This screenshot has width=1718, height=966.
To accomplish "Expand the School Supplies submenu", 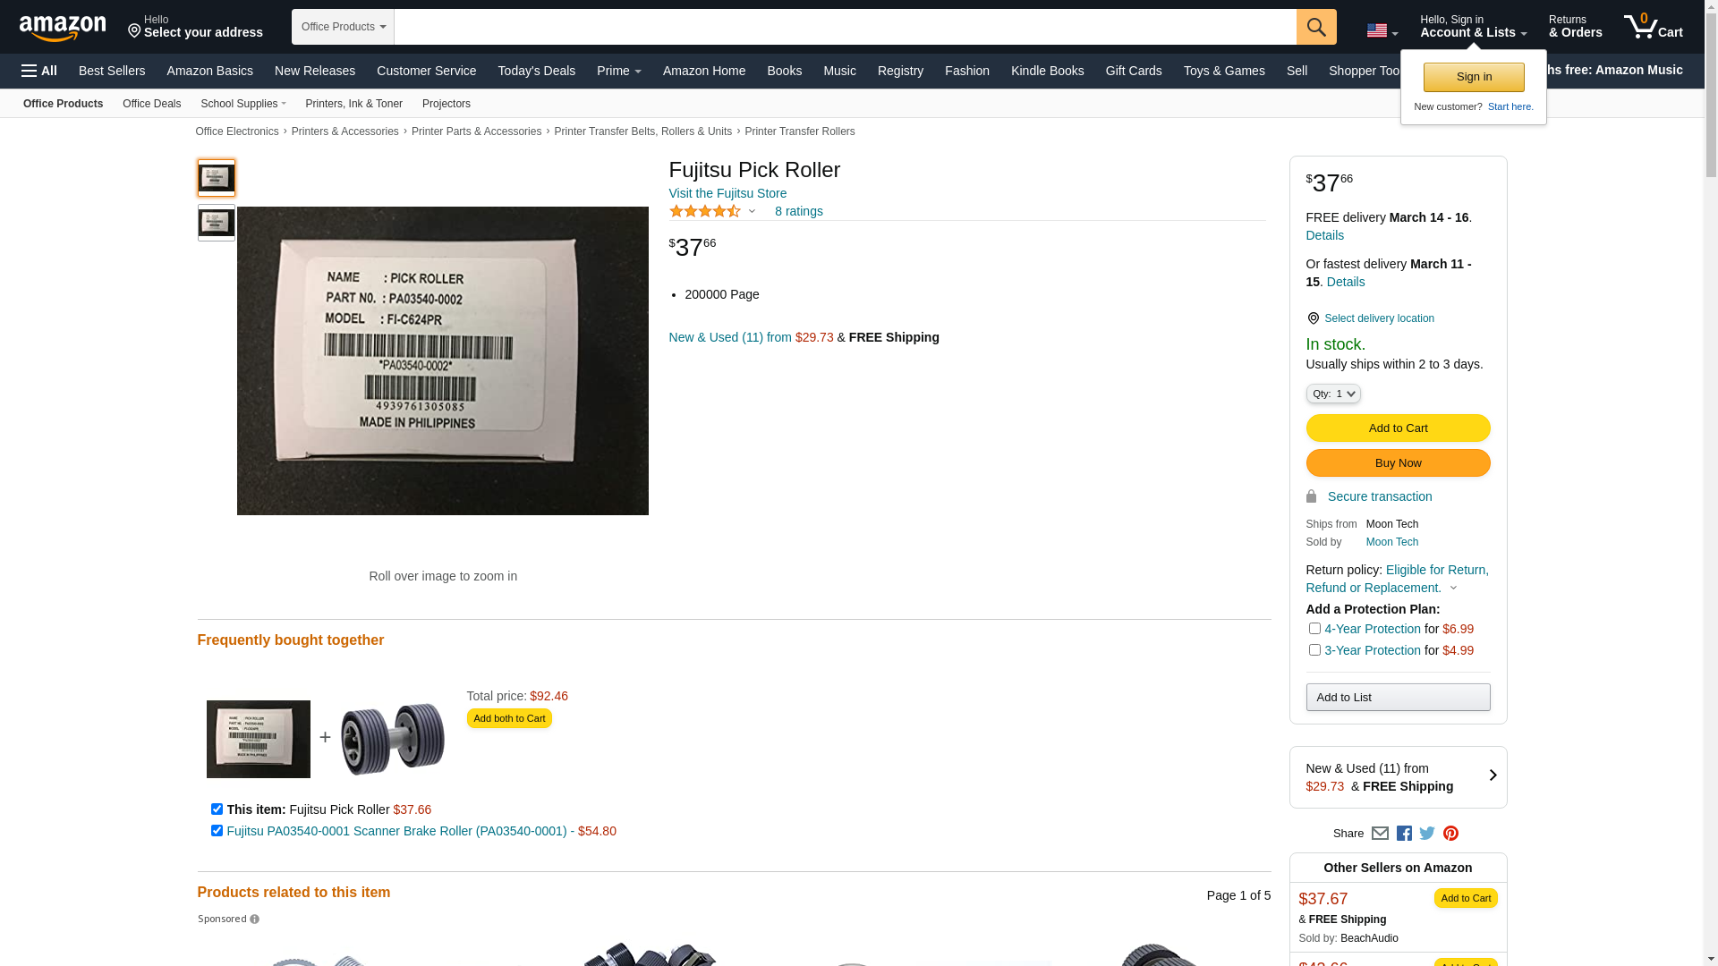I will click(243, 104).
